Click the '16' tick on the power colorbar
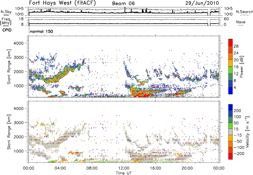The image size is (253, 175). [x=236, y=67]
